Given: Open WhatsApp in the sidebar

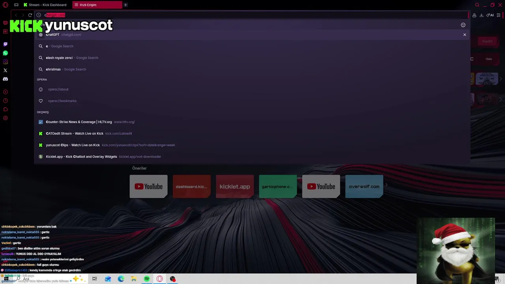Looking at the screenshot, I should (x=5, y=53).
